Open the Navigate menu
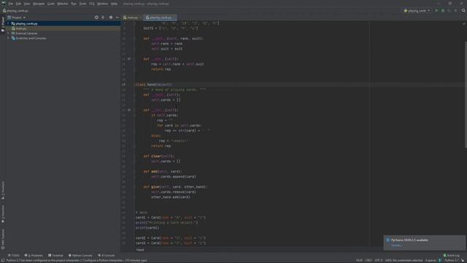The height and width of the screenshot is (263, 467). coord(39,4)
